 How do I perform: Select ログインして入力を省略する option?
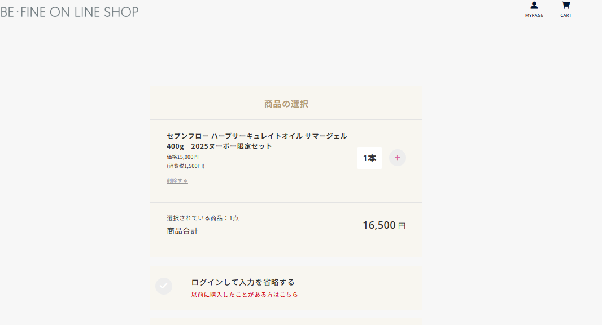(243, 282)
